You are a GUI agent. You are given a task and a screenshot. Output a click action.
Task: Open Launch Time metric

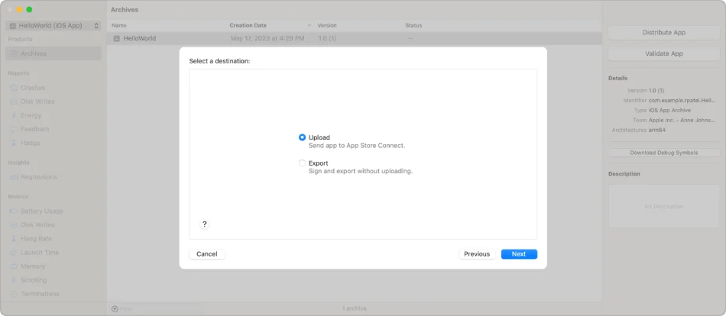pos(40,253)
